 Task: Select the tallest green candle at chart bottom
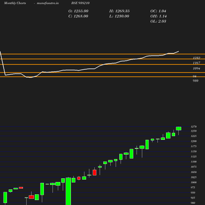[x=68, y=191]
